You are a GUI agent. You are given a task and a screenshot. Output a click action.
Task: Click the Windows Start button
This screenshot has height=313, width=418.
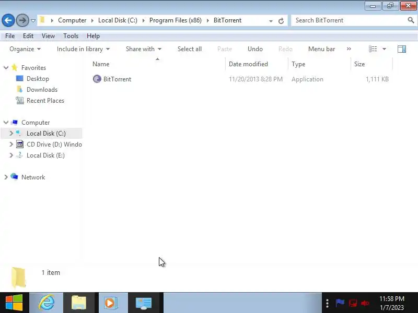(14, 303)
